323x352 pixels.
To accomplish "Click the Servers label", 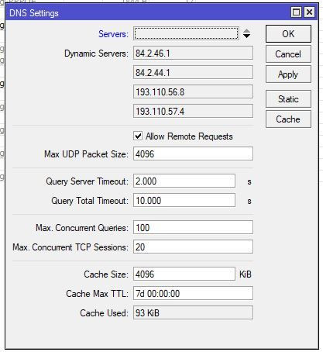I will (x=113, y=34).
